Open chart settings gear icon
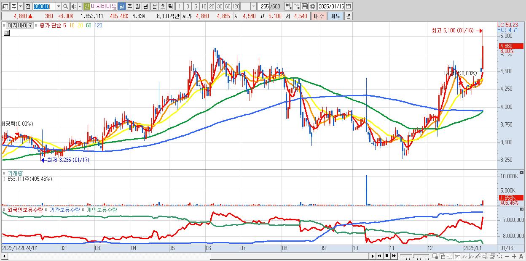The image size is (526, 261). tap(313, 6)
